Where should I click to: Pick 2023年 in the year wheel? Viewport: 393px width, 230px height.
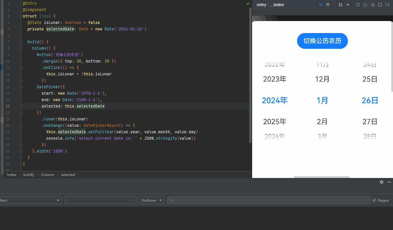(x=275, y=79)
